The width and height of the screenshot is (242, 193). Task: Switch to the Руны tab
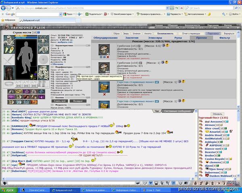tap(178, 38)
